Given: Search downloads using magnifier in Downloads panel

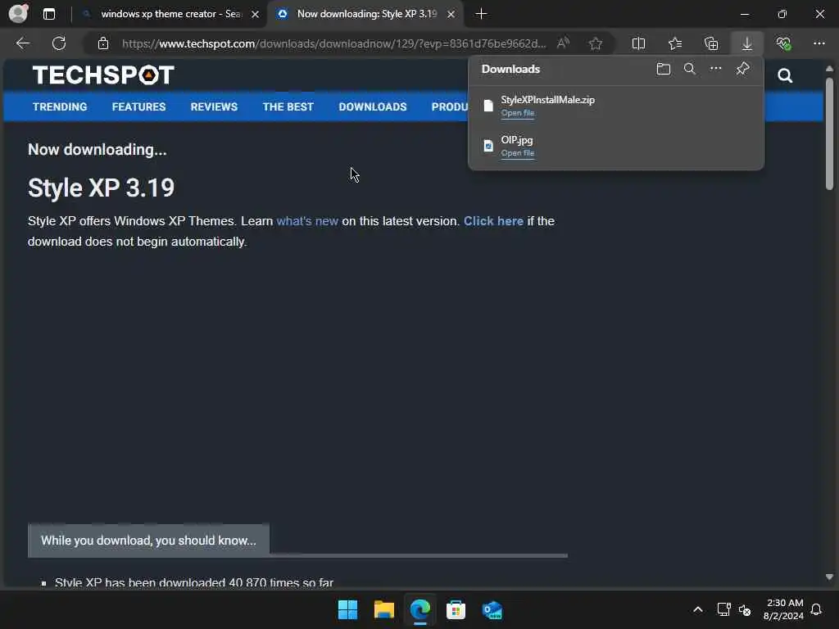Looking at the screenshot, I should click(x=690, y=69).
